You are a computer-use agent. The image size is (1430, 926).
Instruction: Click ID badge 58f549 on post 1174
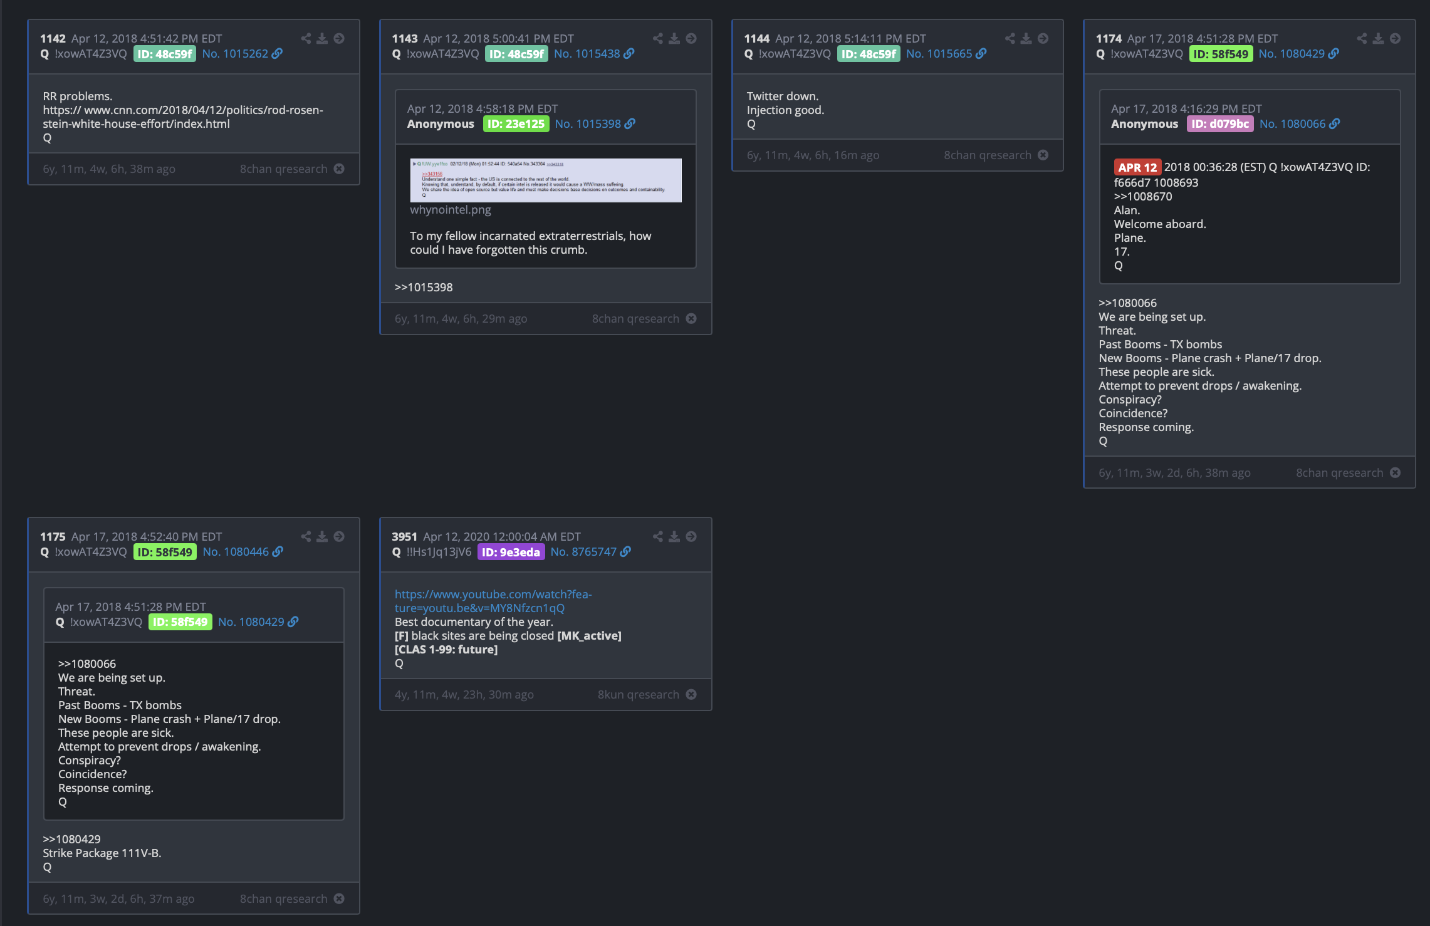pyautogui.click(x=1221, y=54)
